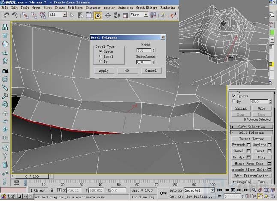Open the Graph Editors menu
The height and width of the screenshot is (201, 277).
click(x=147, y=8)
